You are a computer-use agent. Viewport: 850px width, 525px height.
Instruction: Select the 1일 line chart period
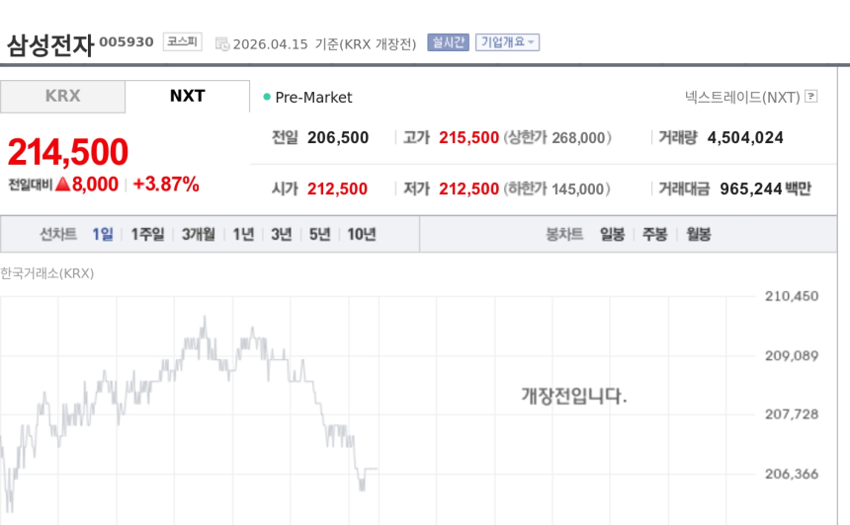pos(103,234)
